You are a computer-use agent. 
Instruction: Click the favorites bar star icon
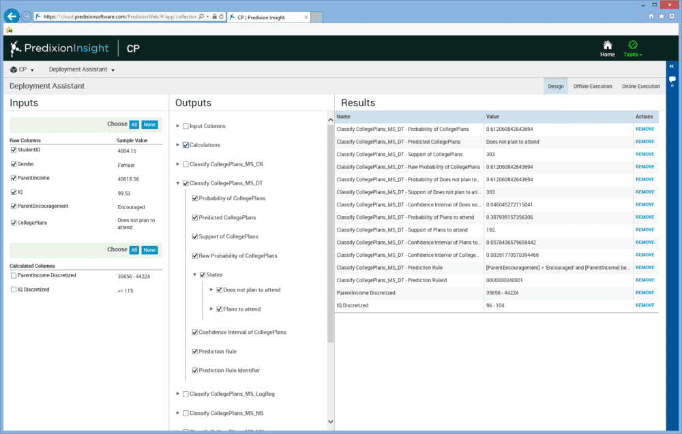[x=9, y=30]
